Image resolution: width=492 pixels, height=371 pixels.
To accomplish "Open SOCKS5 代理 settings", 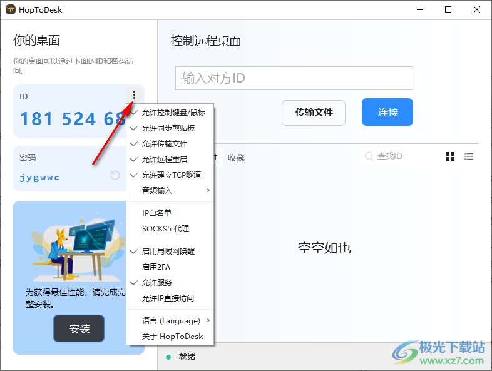I will [170, 228].
